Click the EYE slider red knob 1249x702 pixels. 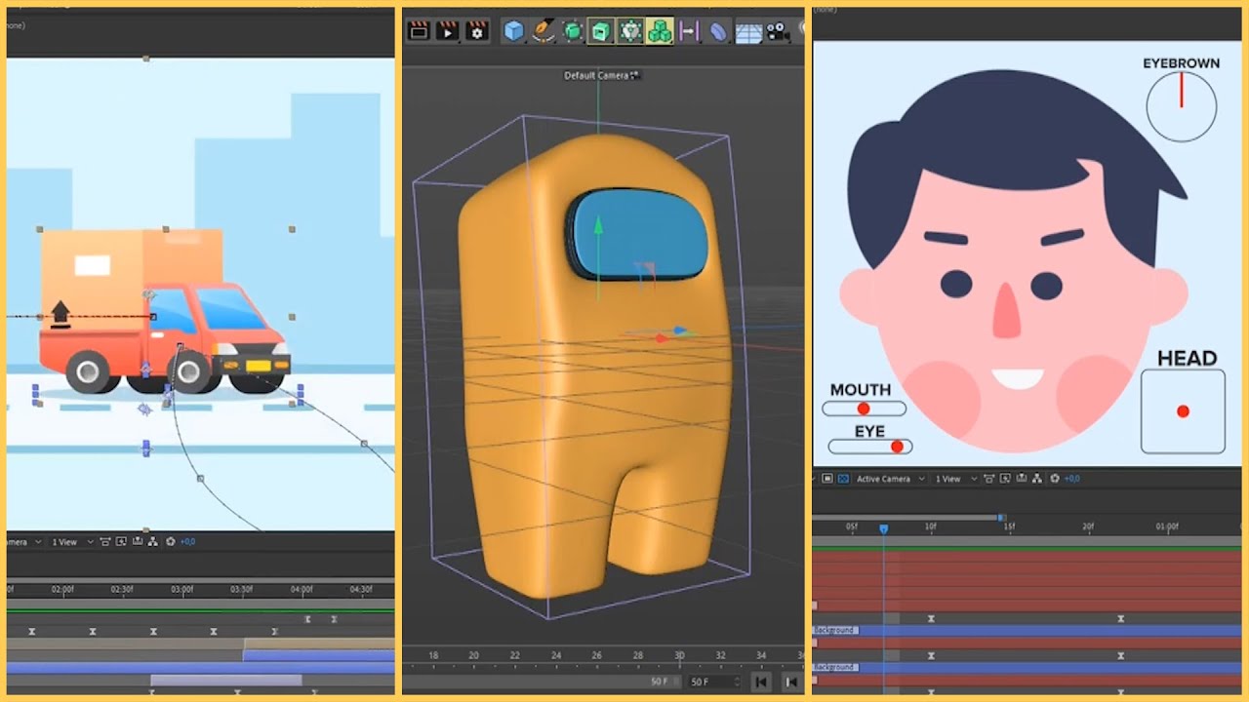click(897, 447)
